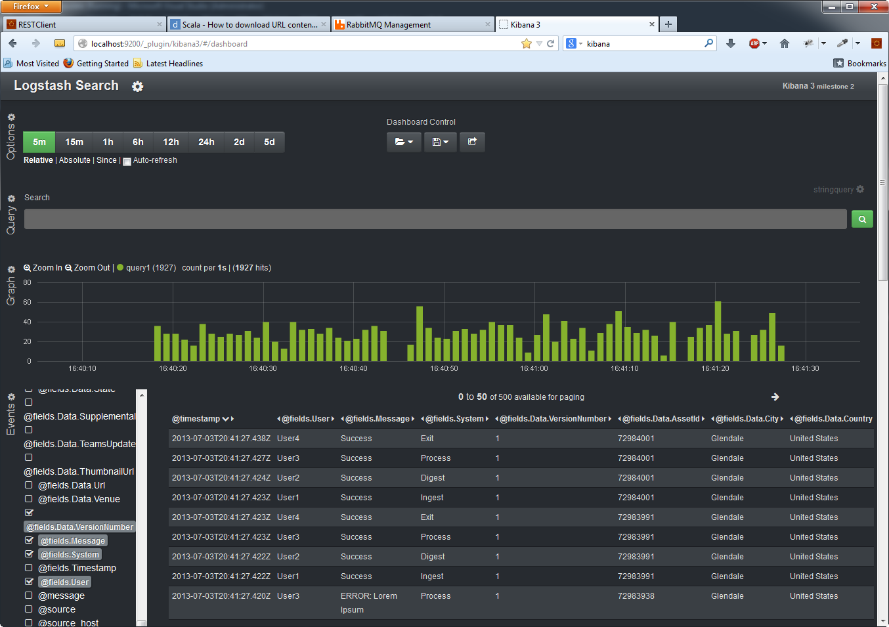The height and width of the screenshot is (627, 889).
Task: Open the Load dashboard folder dropdown
Action: (x=404, y=142)
